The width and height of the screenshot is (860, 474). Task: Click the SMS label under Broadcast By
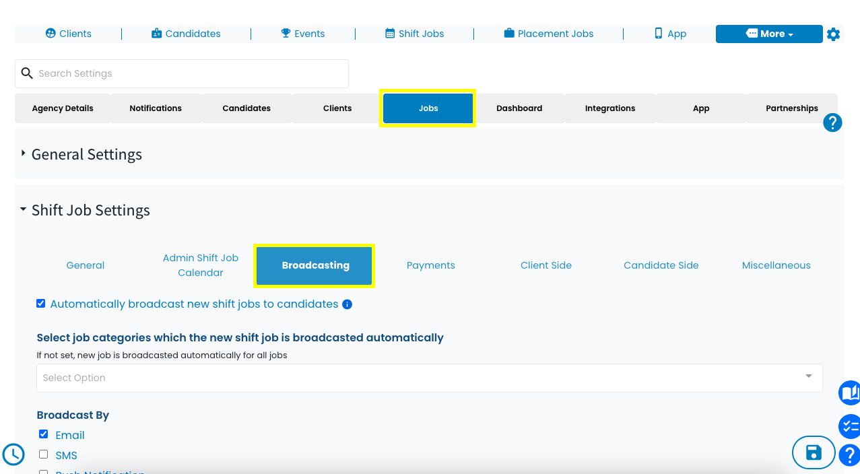tap(67, 455)
